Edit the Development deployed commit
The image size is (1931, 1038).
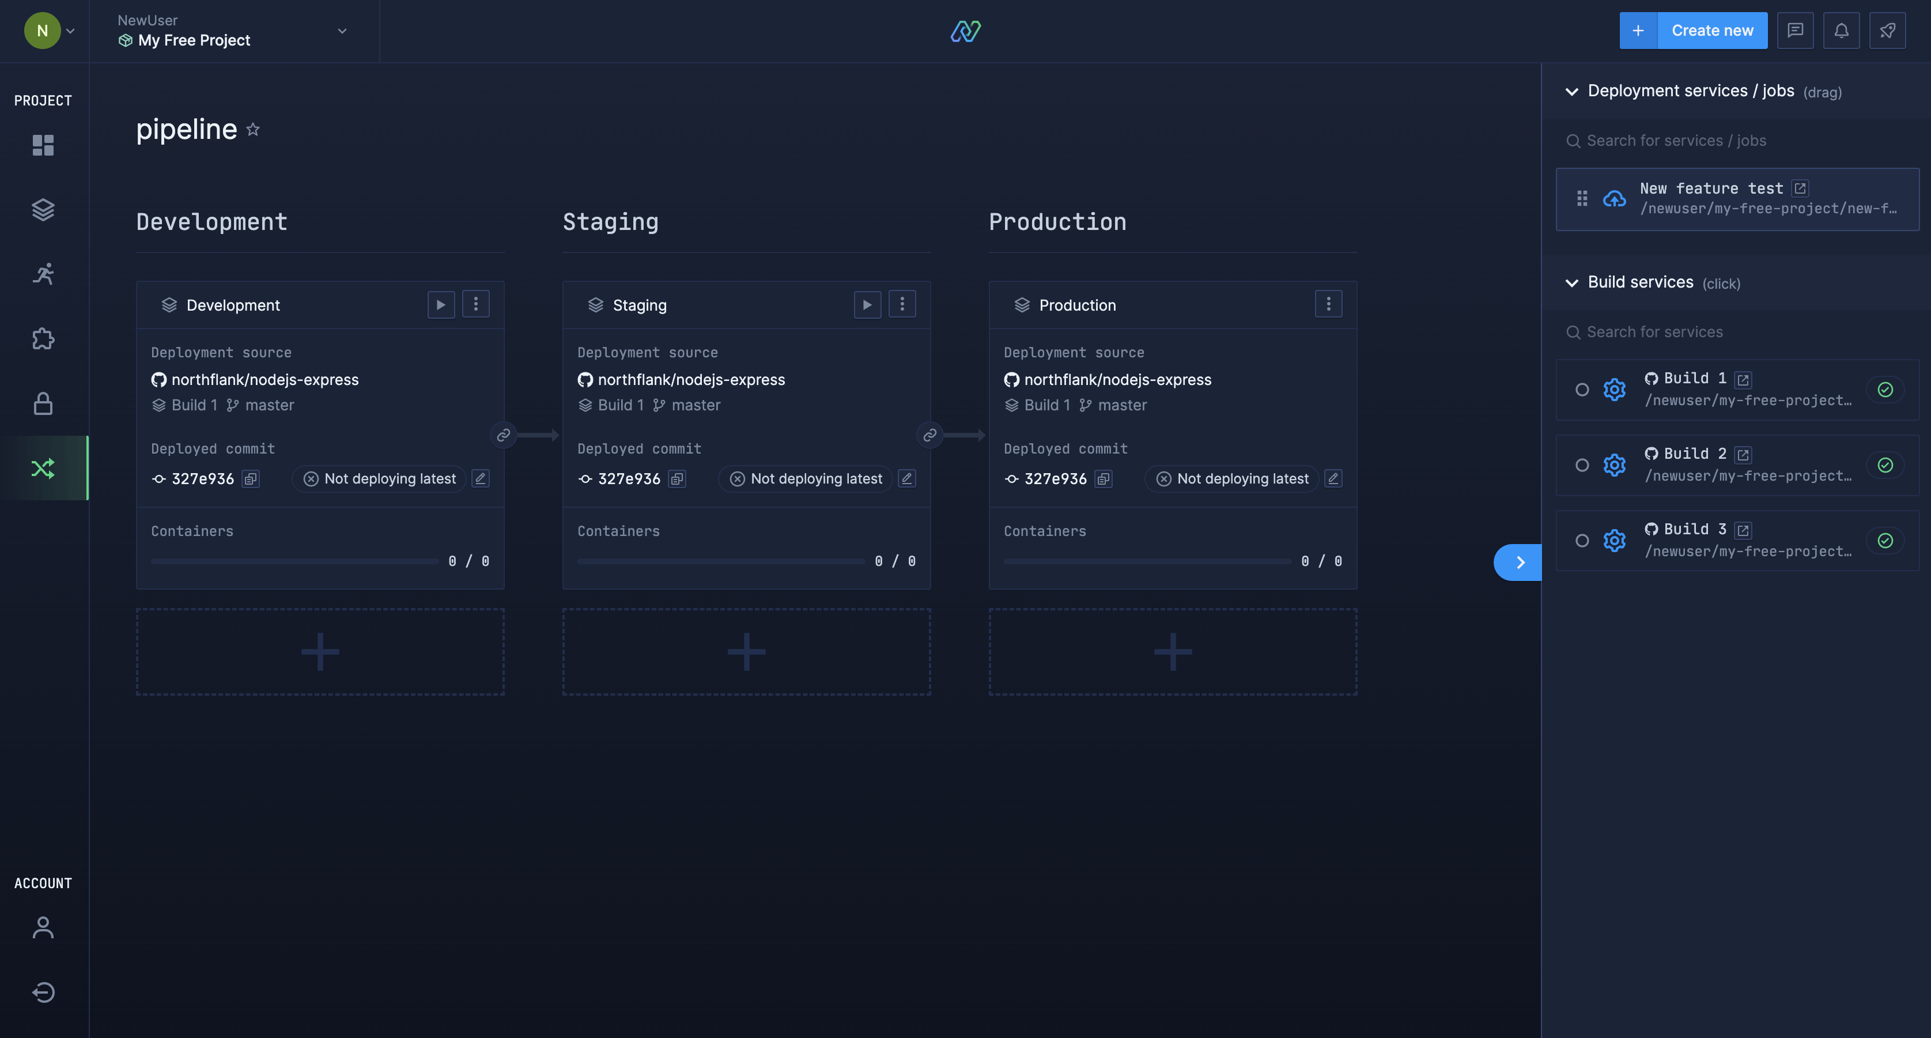coord(481,478)
